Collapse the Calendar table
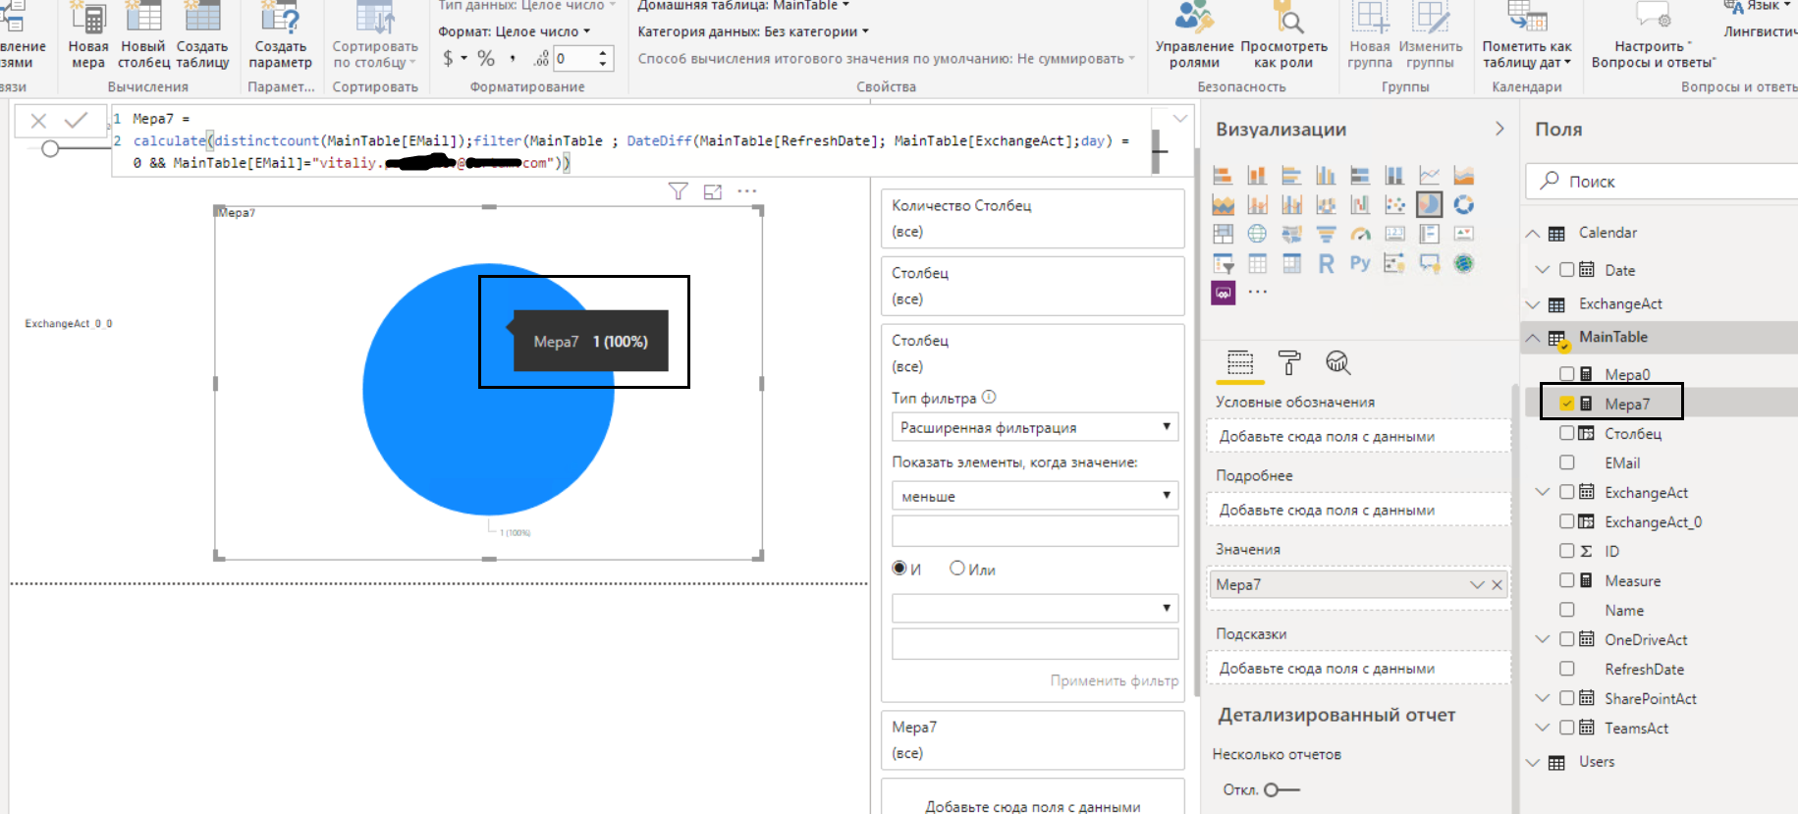 point(1533,233)
